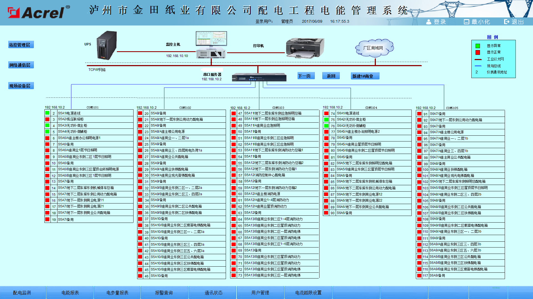Open 电流越限设置 menu item
The height and width of the screenshot is (299, 533).
tap(308, 293)
